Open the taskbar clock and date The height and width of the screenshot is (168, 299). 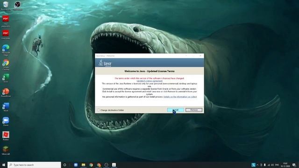pos(285,165)
